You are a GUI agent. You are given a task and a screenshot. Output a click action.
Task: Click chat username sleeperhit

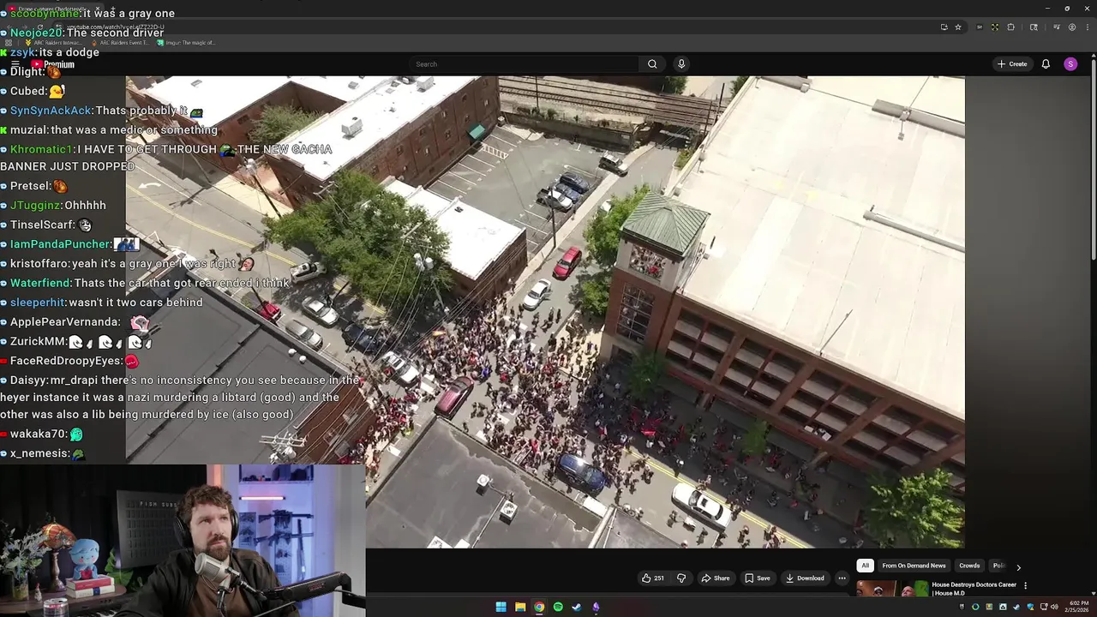(x=38, y=303)
